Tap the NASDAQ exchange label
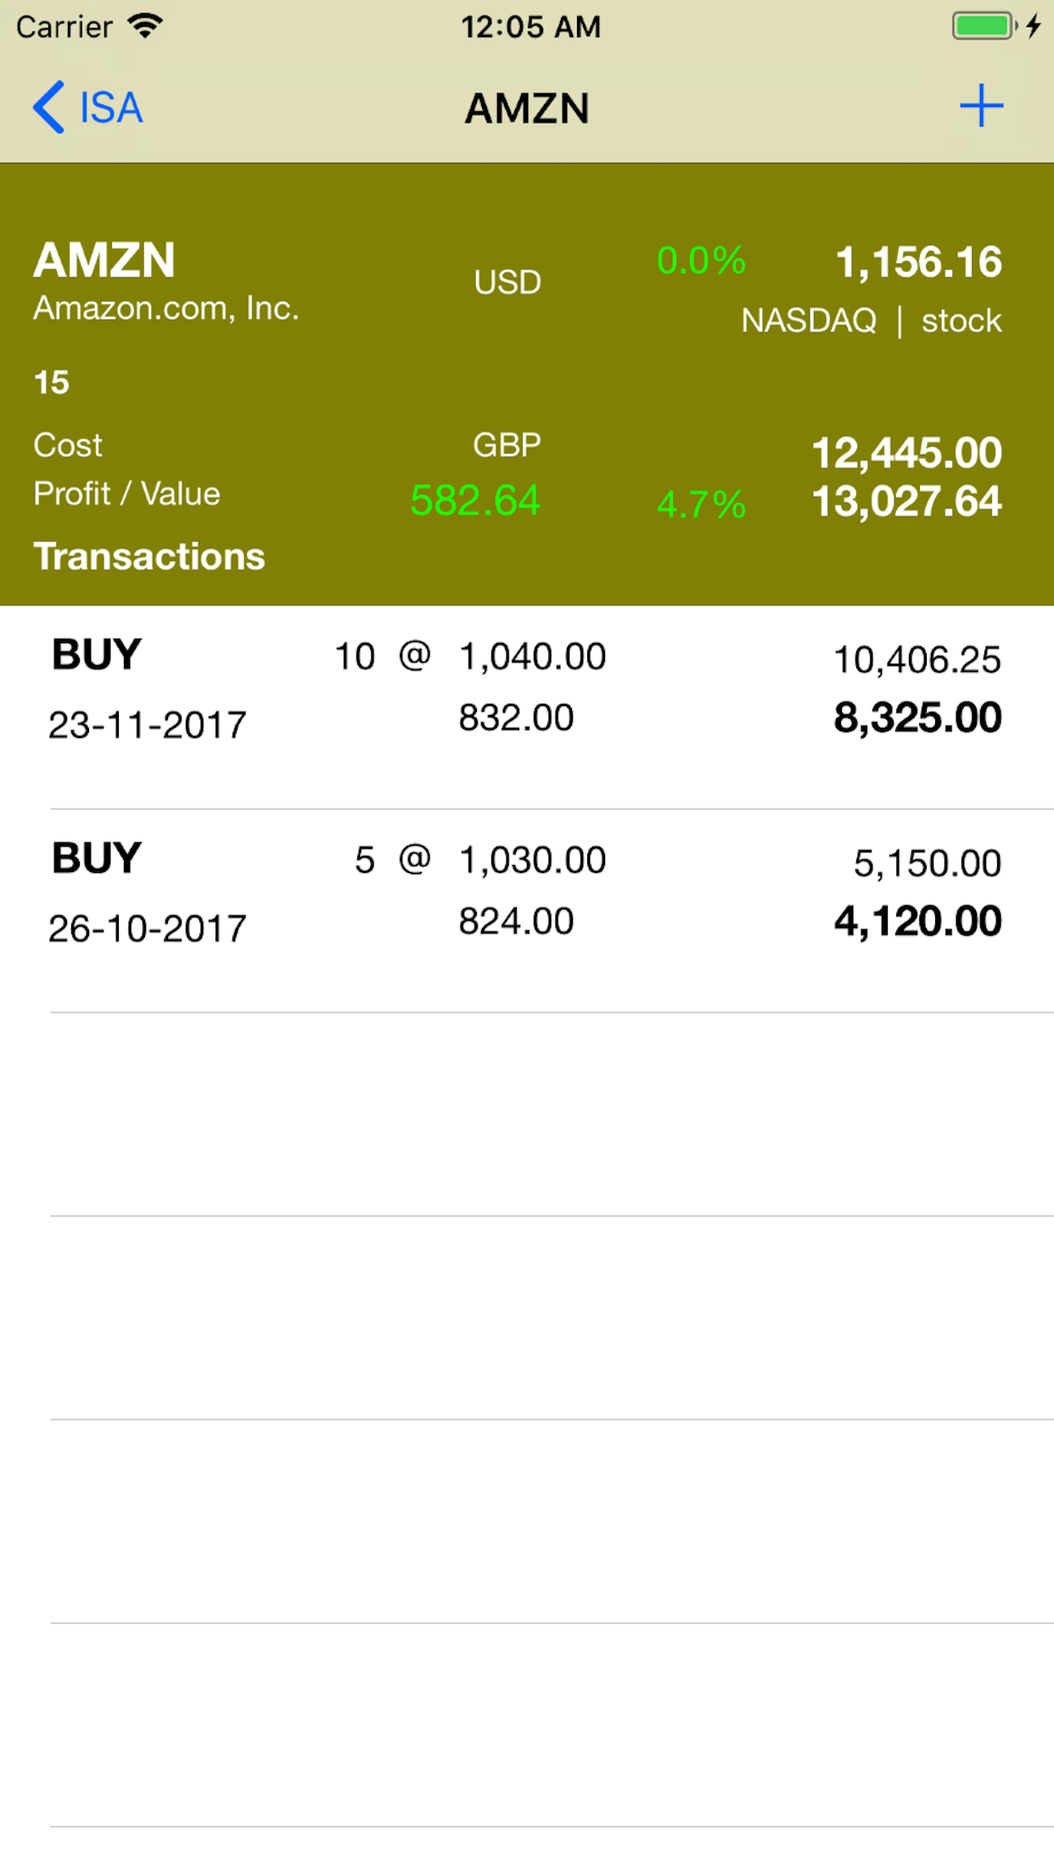 tap(809, 321)
